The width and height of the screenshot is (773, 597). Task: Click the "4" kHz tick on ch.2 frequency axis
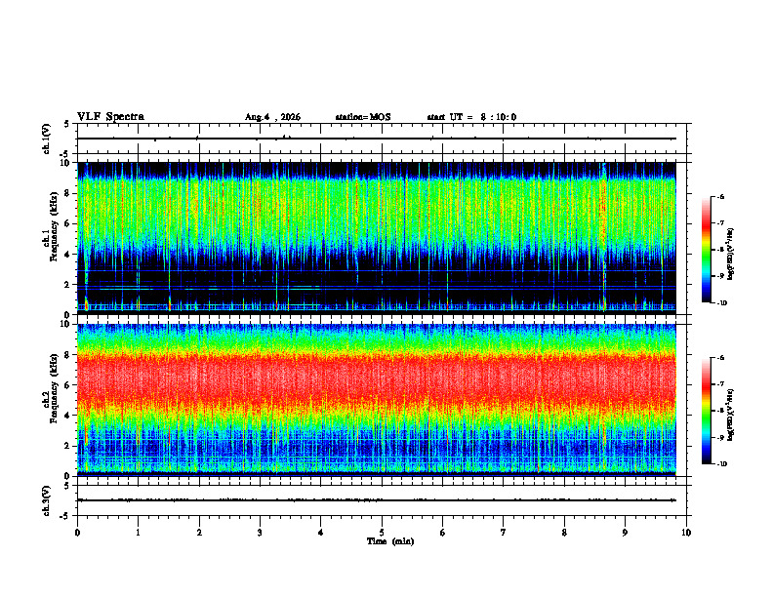(68, 416)
